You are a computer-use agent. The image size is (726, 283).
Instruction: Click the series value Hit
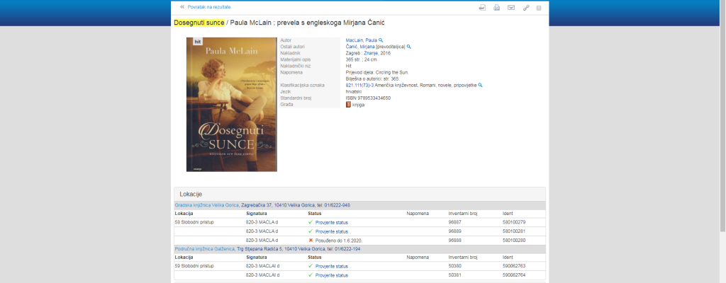tap(349, 66)
